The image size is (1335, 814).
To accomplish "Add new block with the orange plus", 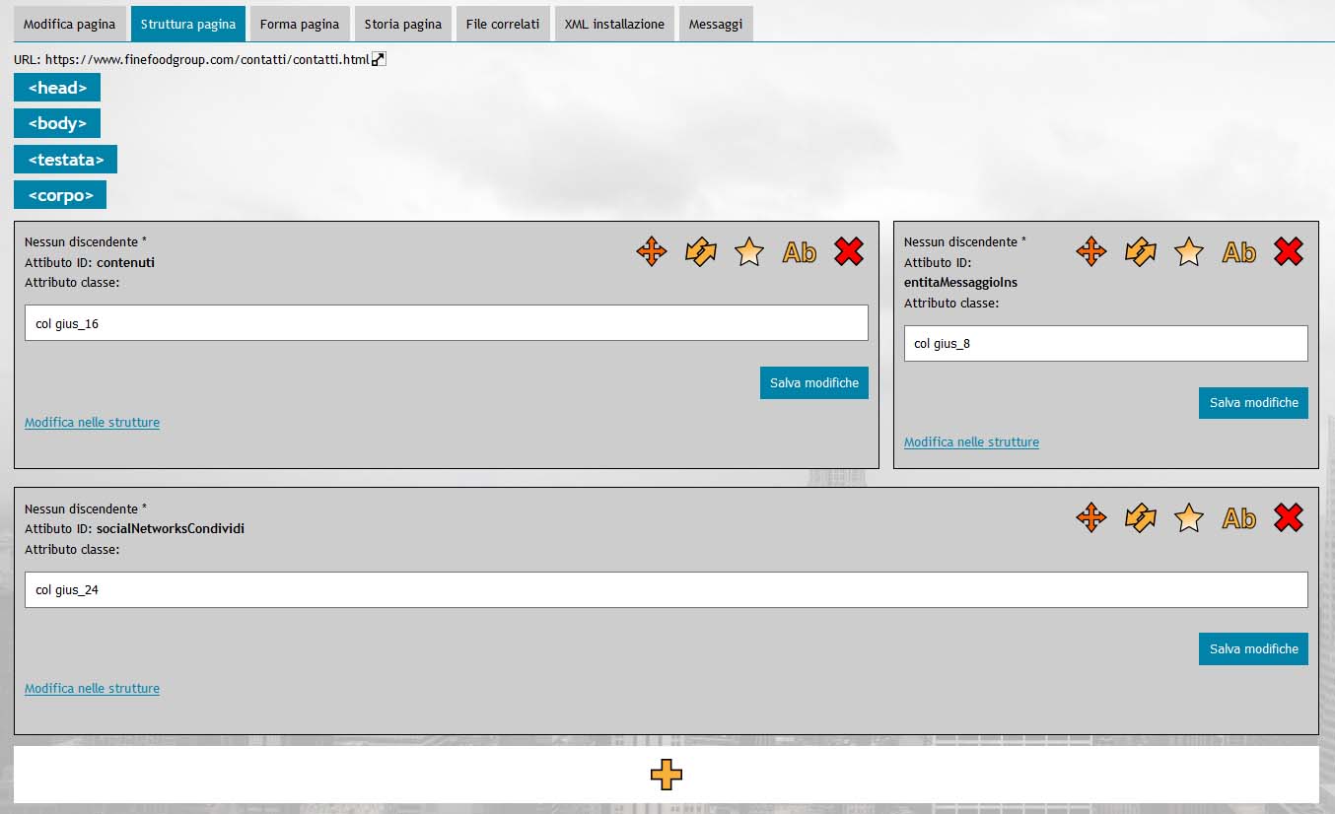I will [x=667, y=775].
